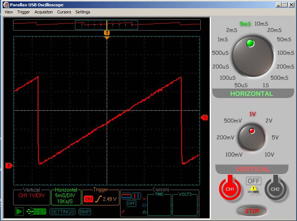Enable the horizontal cursors icon
The height and width of the screenshot is (221, 297).
click(126, 196)
